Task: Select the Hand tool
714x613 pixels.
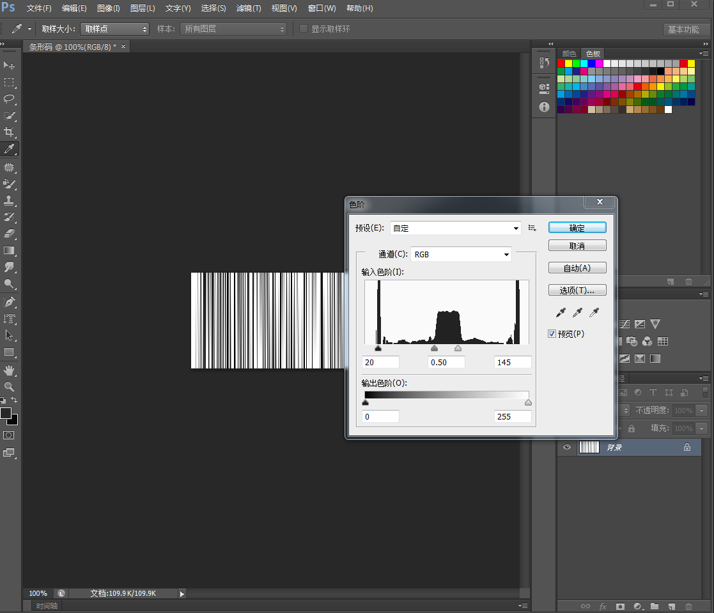Action: (x=10, y=370)
